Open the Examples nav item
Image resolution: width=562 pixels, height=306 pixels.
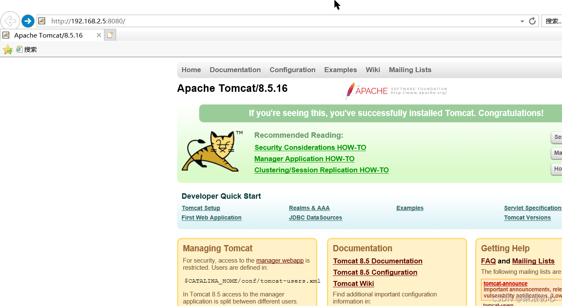click(x=340, y=70)
